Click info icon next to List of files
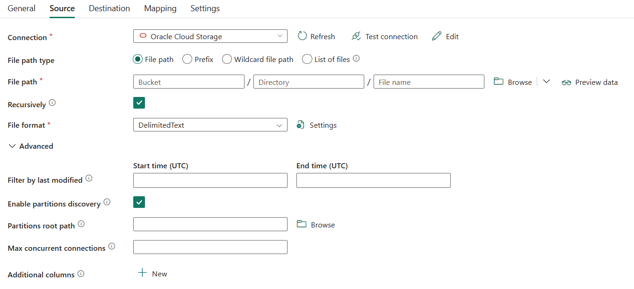Viewport: 634px width, 289px height. pos(356,58)
